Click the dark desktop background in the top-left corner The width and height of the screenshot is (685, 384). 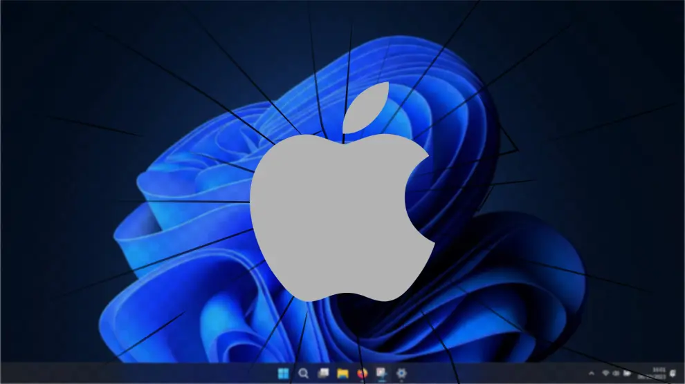(x=28, y=28)
